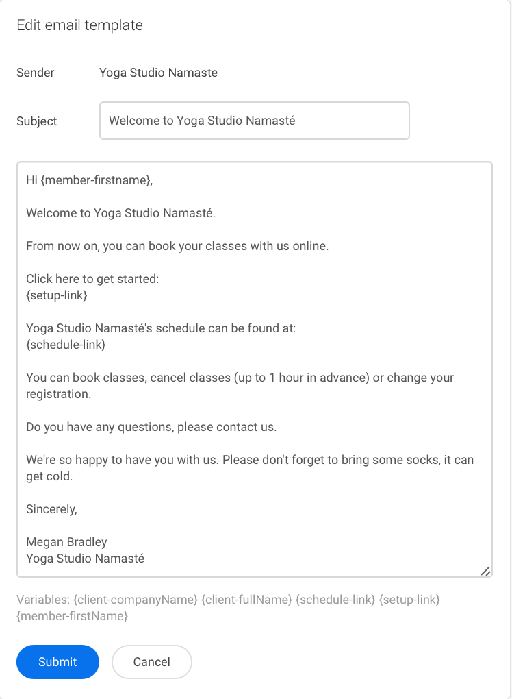Click the Cancel button

tap(152, 662)
